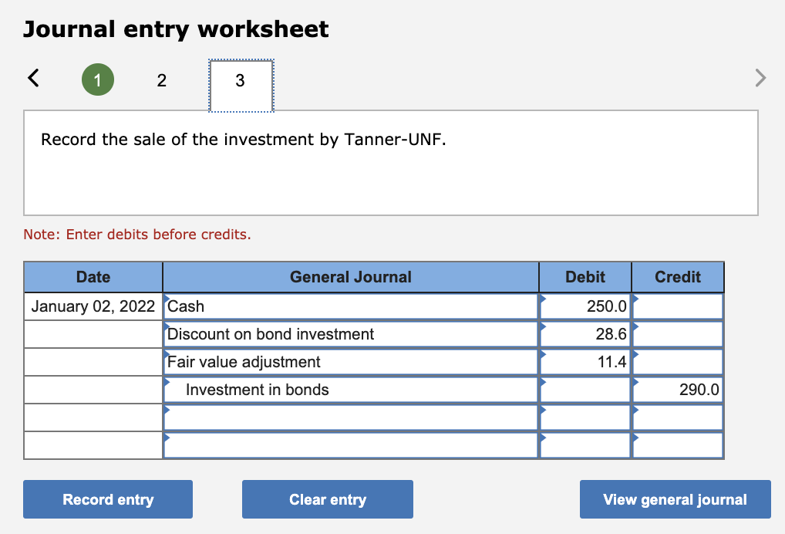Click the debit cell marker showing 250.0

(541, 300)
